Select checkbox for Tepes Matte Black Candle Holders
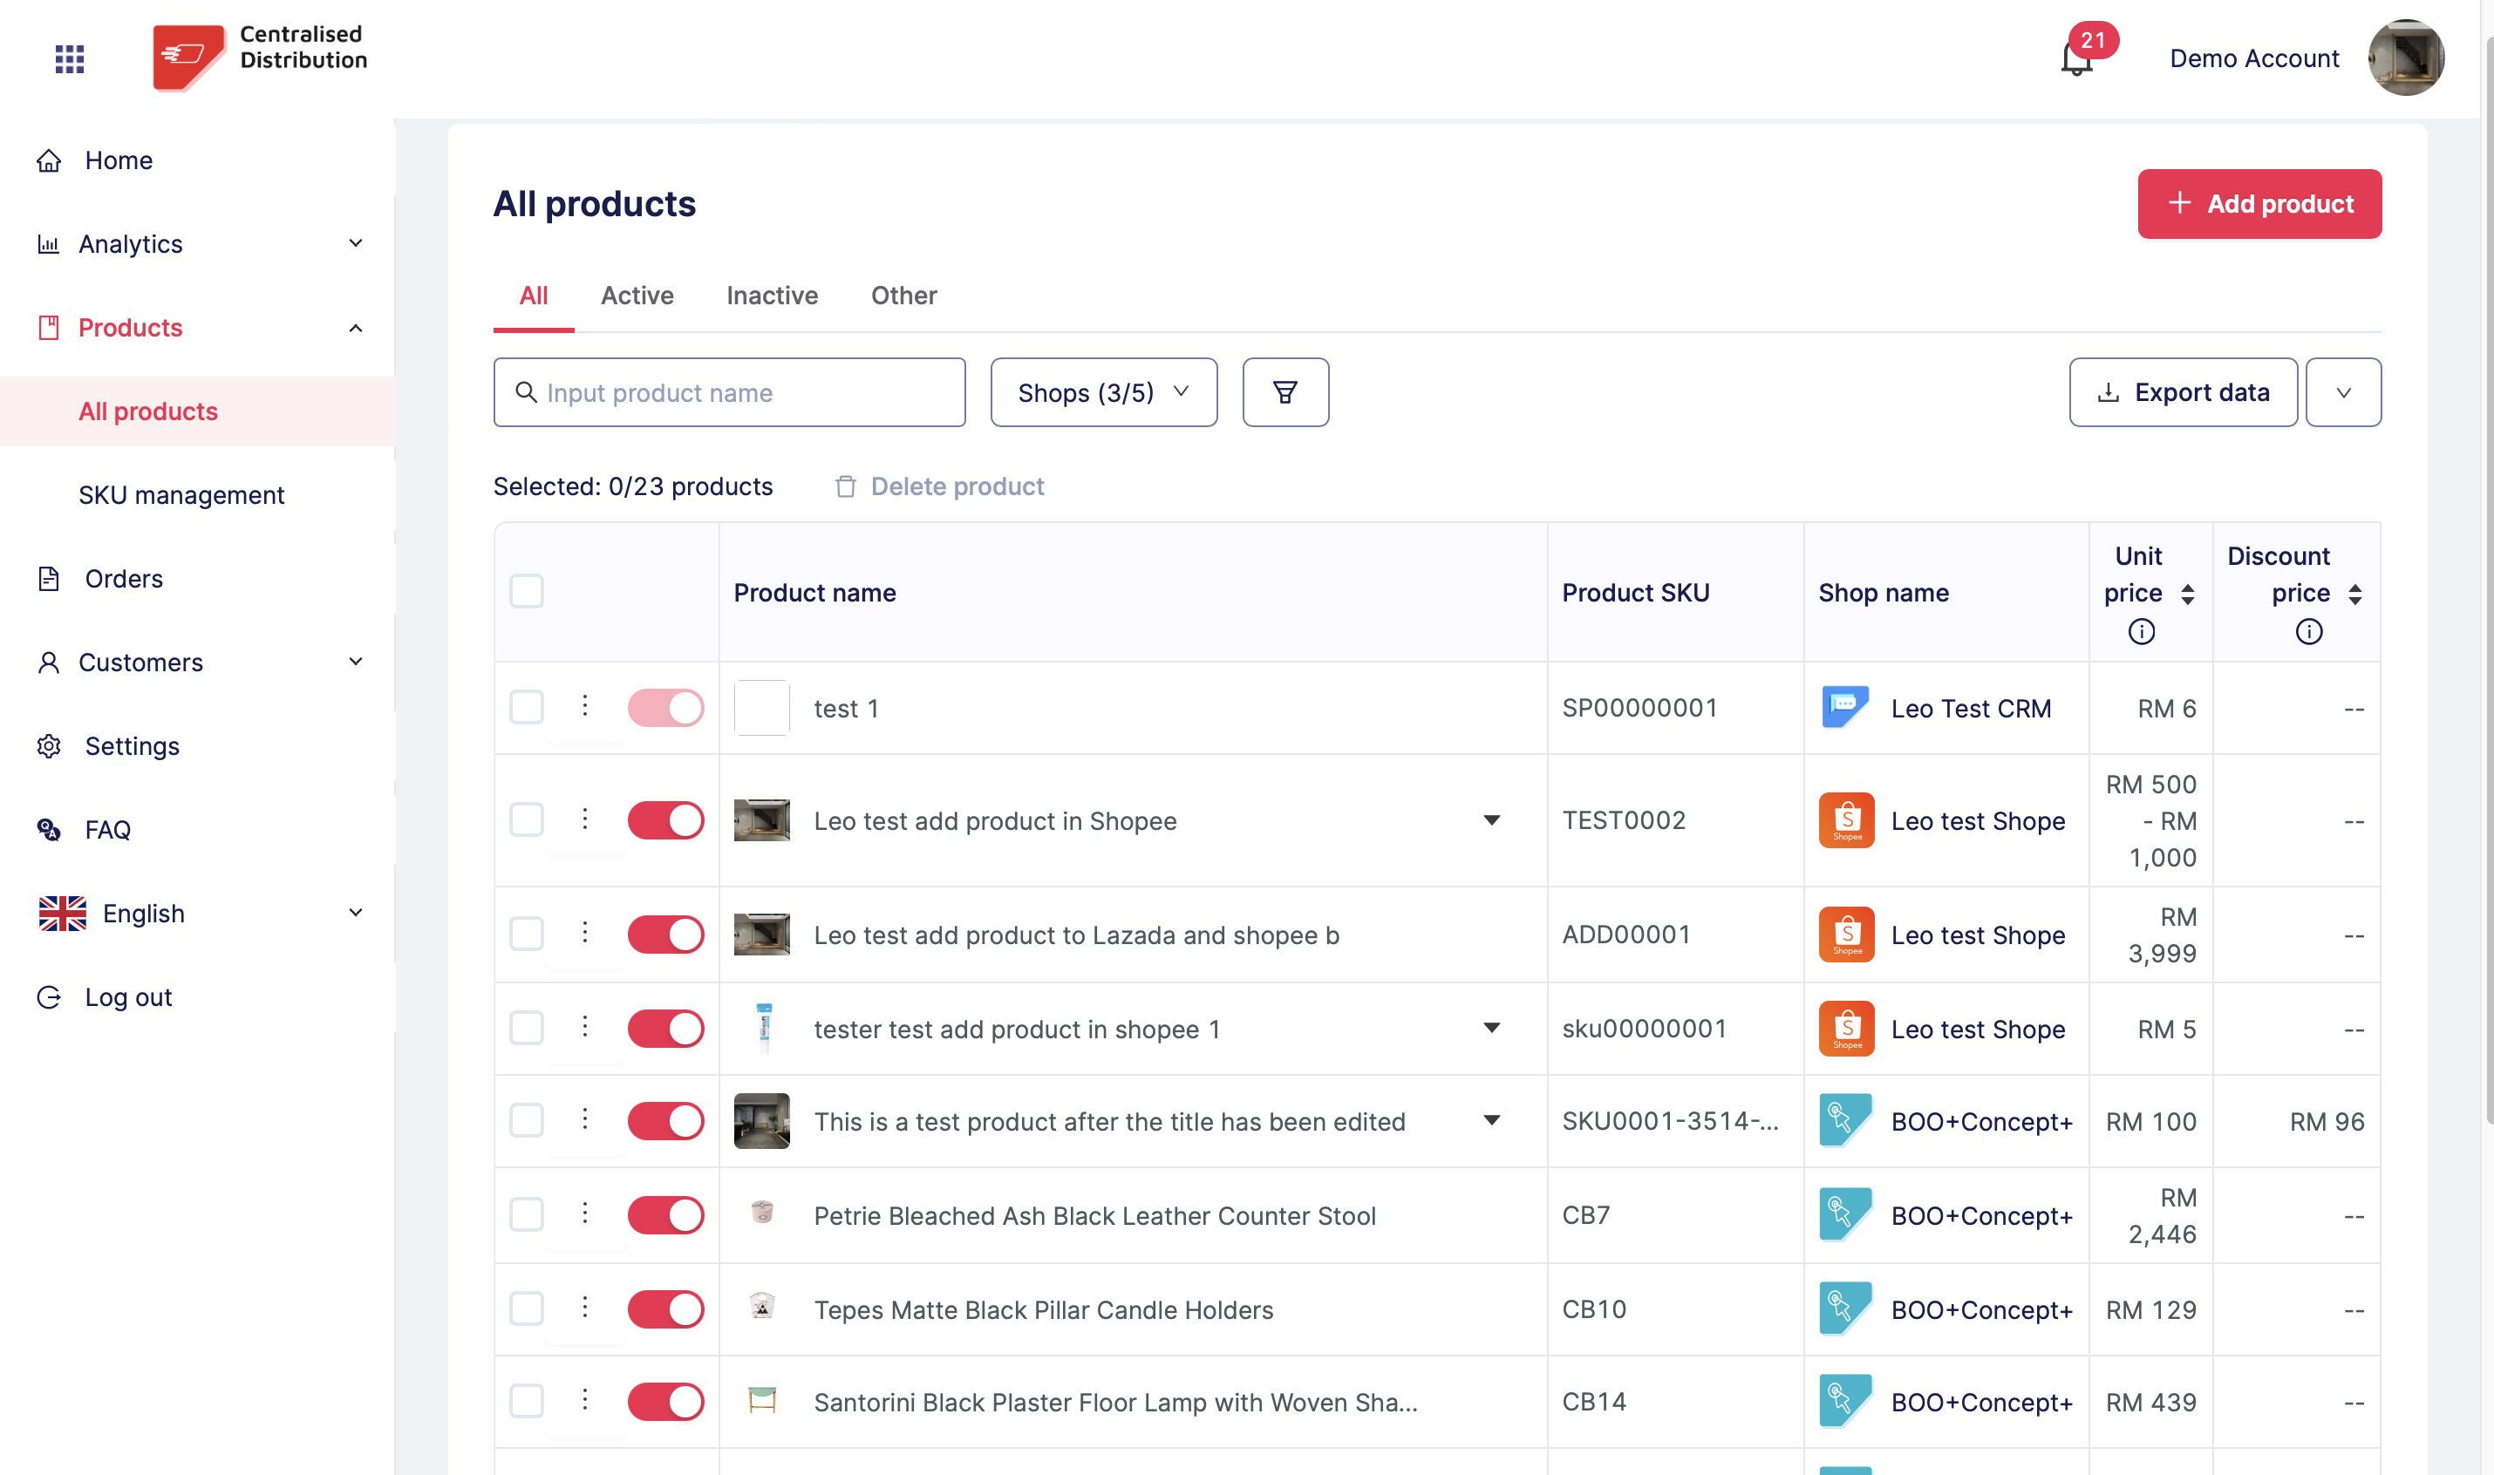The height and width of the screenshot is (1475, 2494). click(527, 1309)
